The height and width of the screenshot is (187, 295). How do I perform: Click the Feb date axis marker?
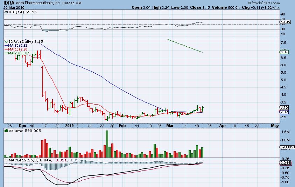[122, 126]
